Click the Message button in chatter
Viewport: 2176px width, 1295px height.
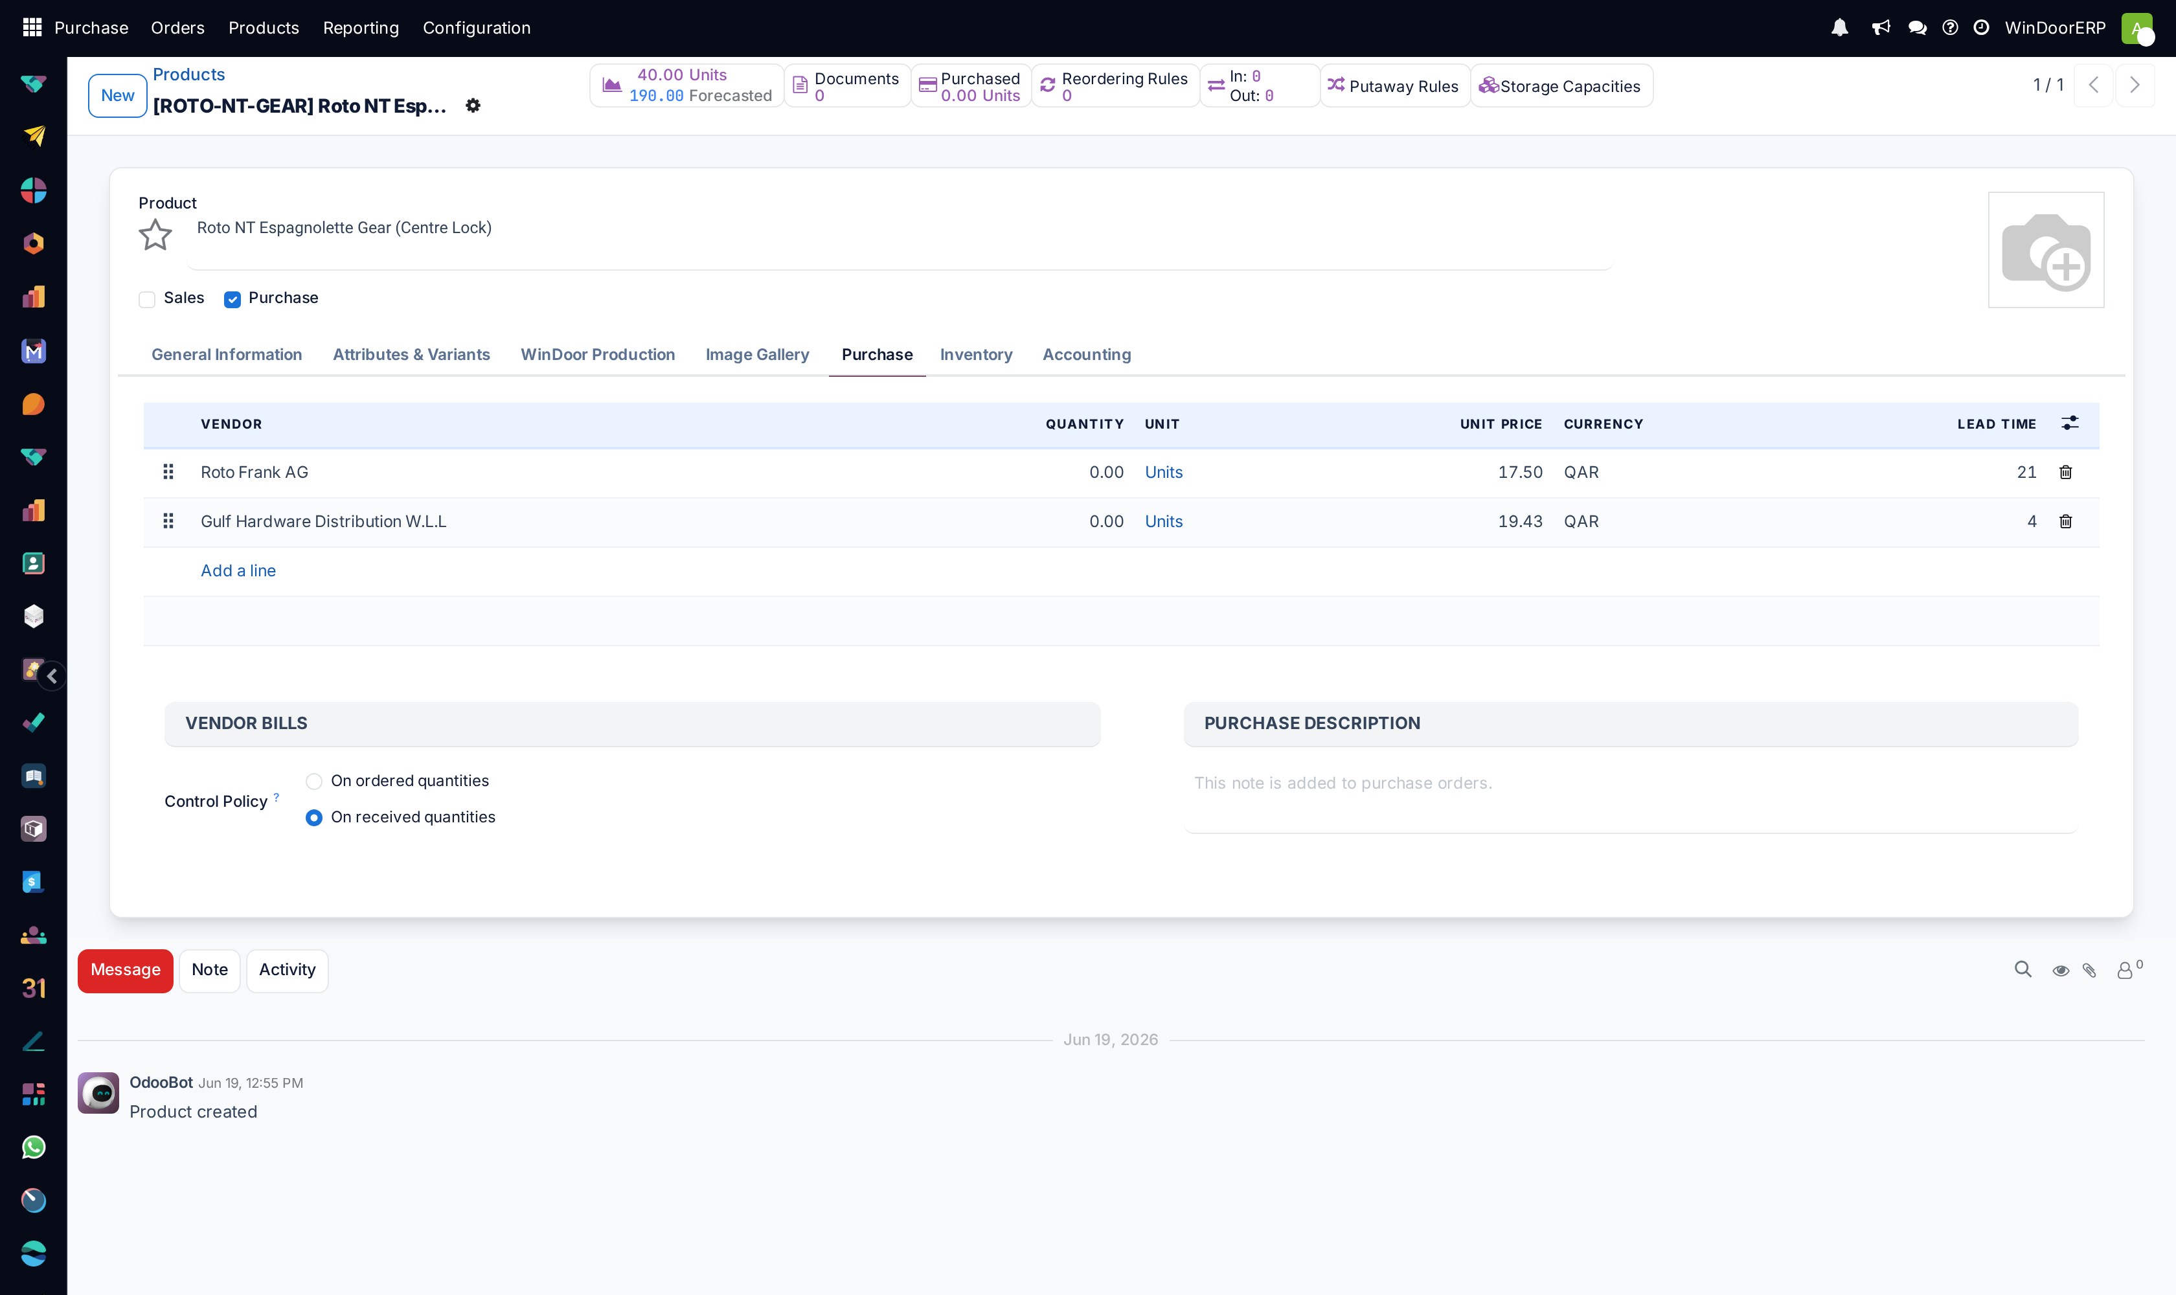(126, 971)
